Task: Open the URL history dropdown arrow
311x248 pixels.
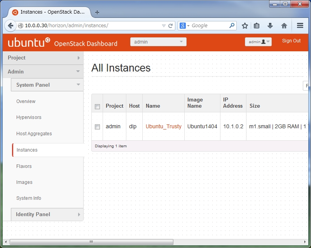Action: [164, 26]
